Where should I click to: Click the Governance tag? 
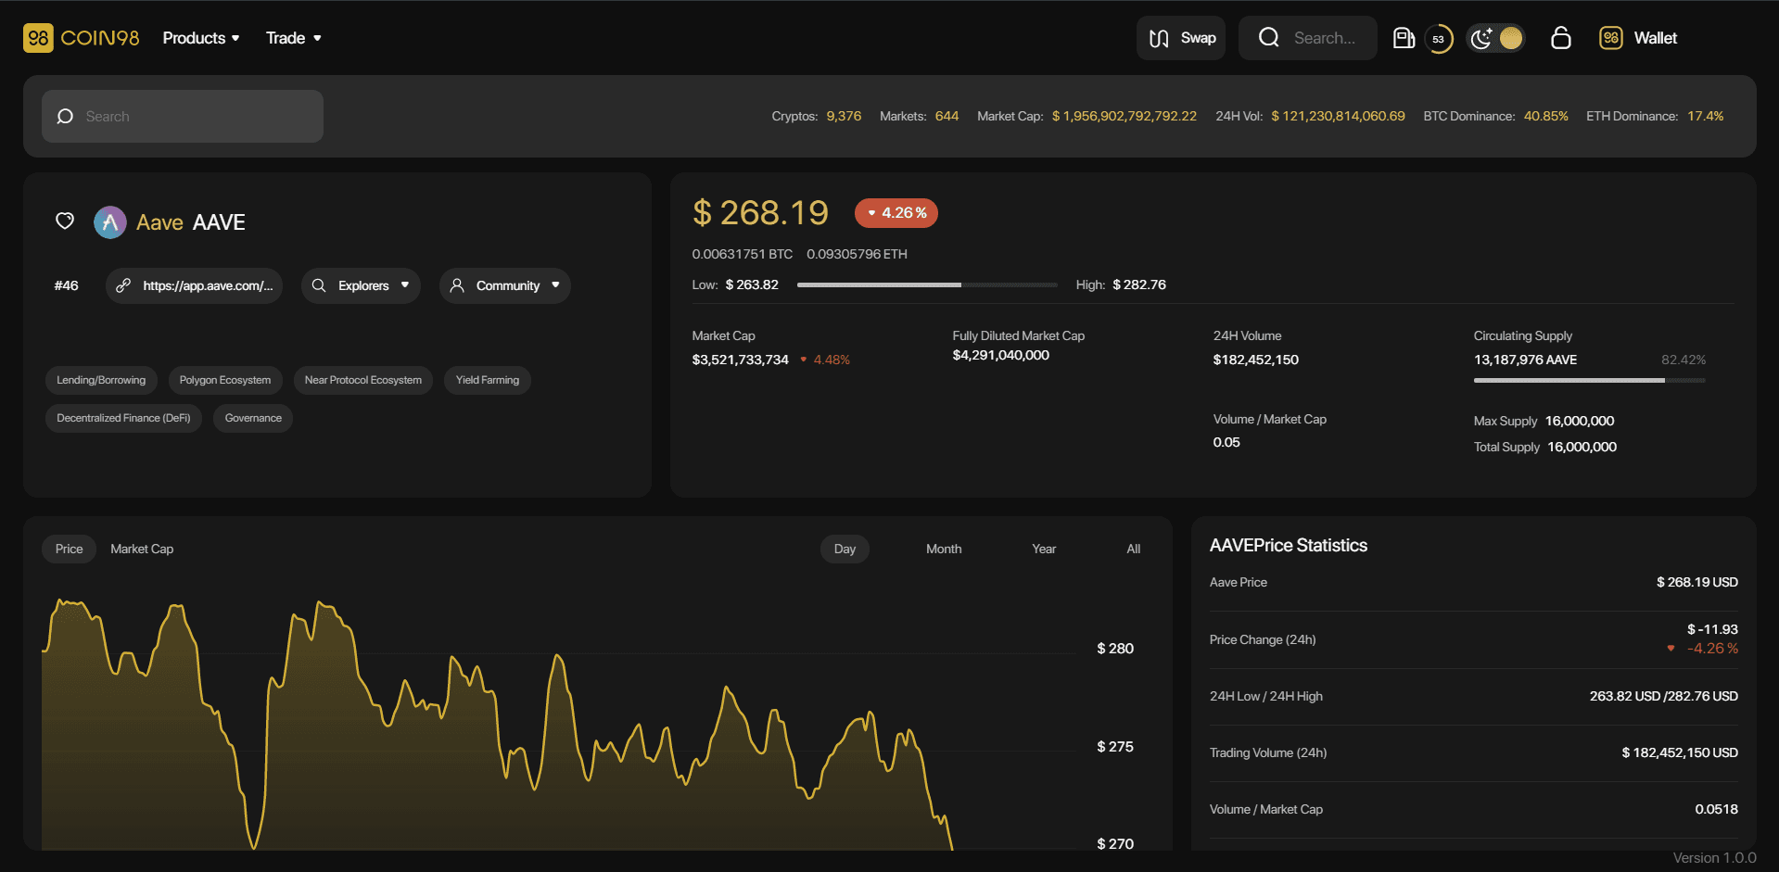(253, 418)
